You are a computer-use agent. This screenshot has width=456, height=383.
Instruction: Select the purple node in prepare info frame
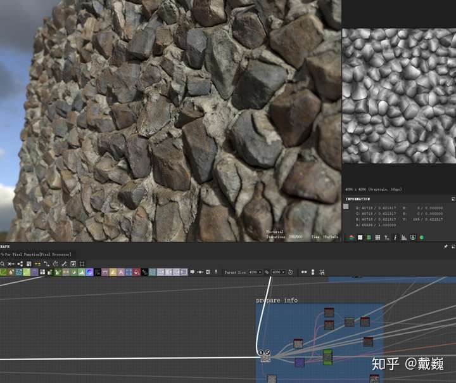pyautogui.click(x=300, y=362)
